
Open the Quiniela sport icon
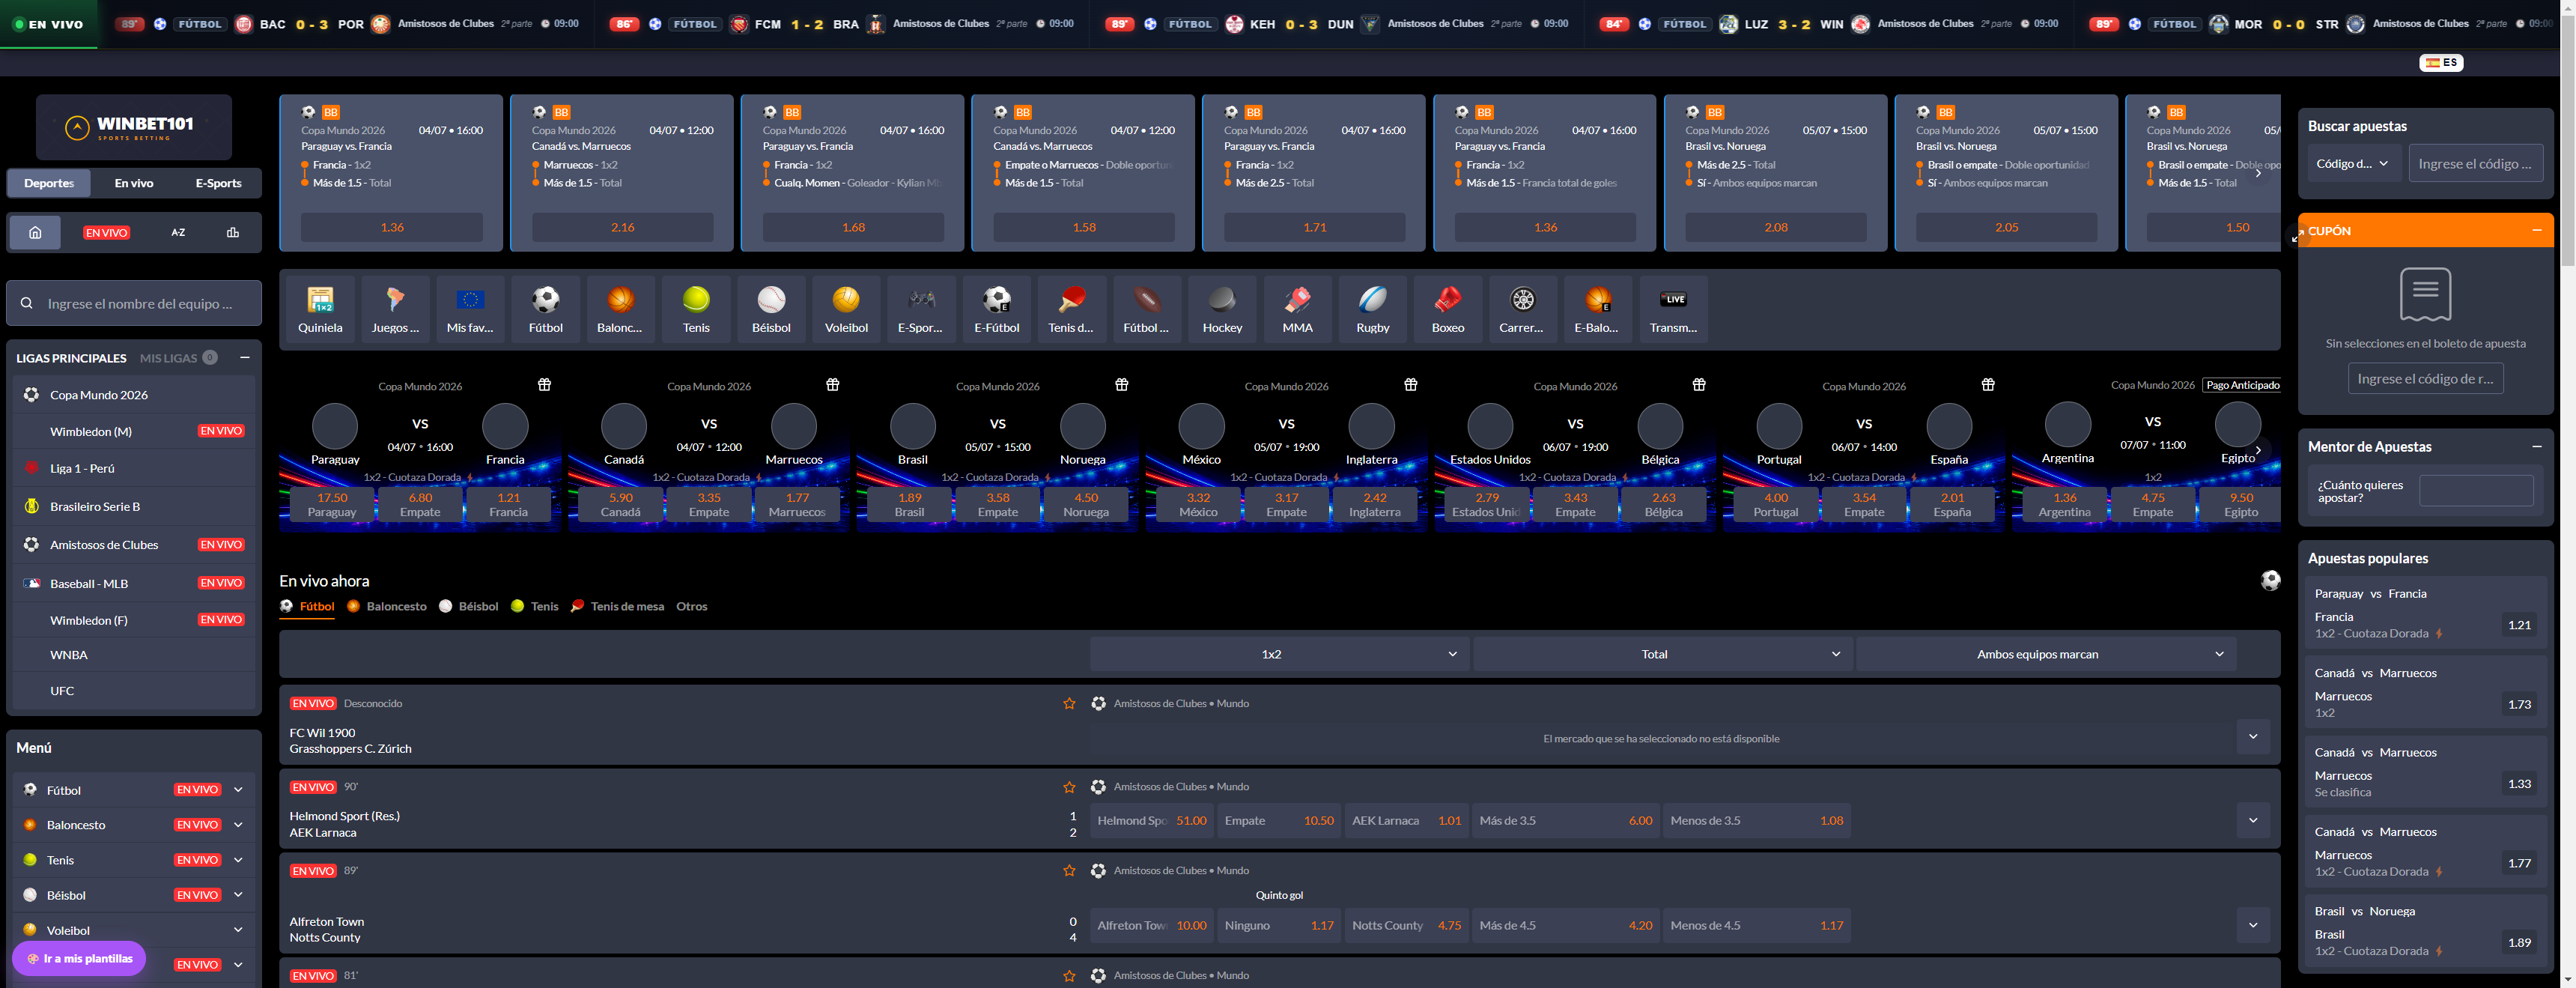(320, 309)
